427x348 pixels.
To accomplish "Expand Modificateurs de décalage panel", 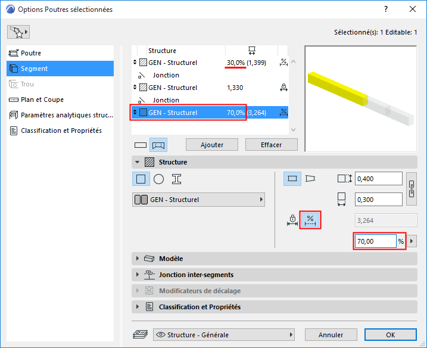I will (274, 291).
